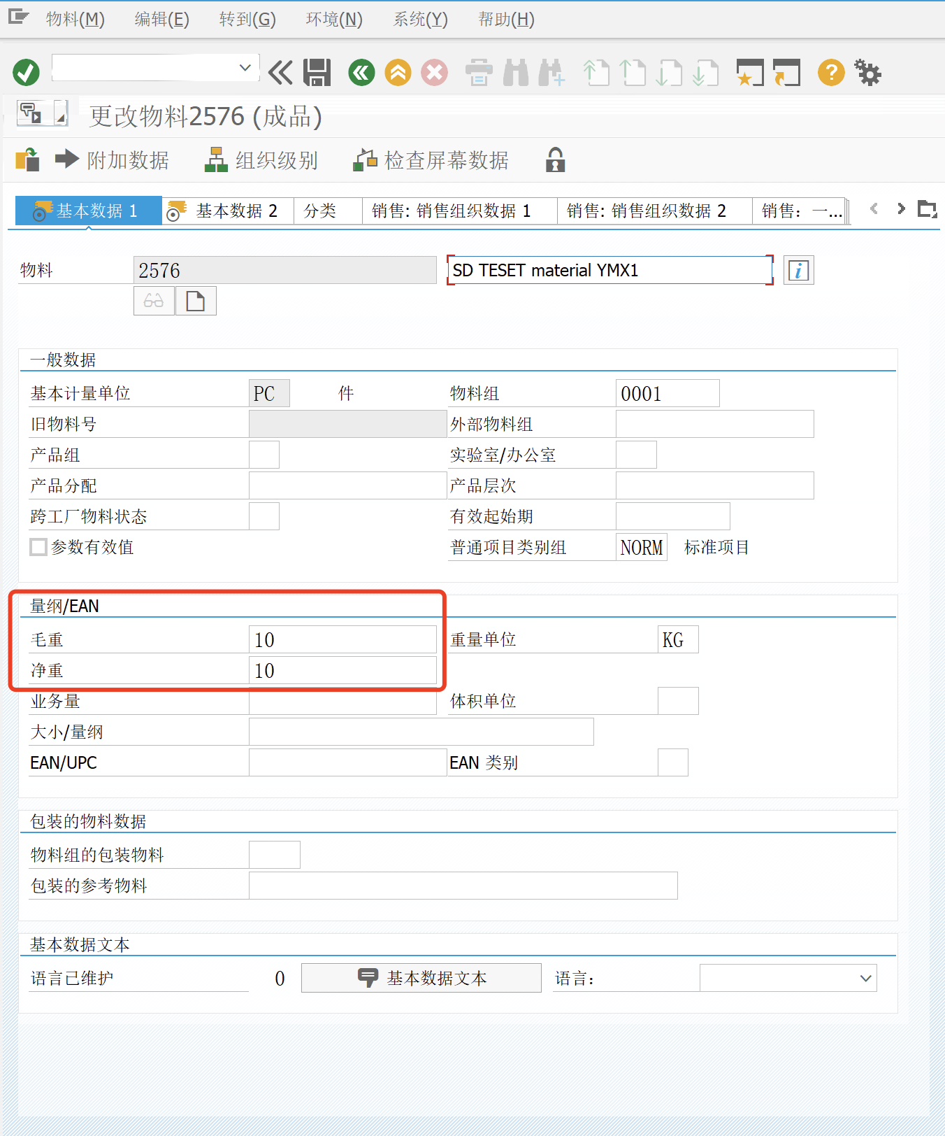Click the EAN/UPC input field

tap(347, 762)
